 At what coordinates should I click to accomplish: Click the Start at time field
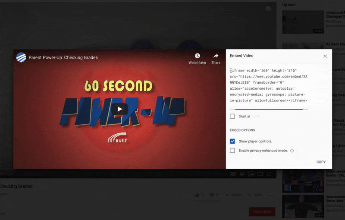(x=256, y=116)
